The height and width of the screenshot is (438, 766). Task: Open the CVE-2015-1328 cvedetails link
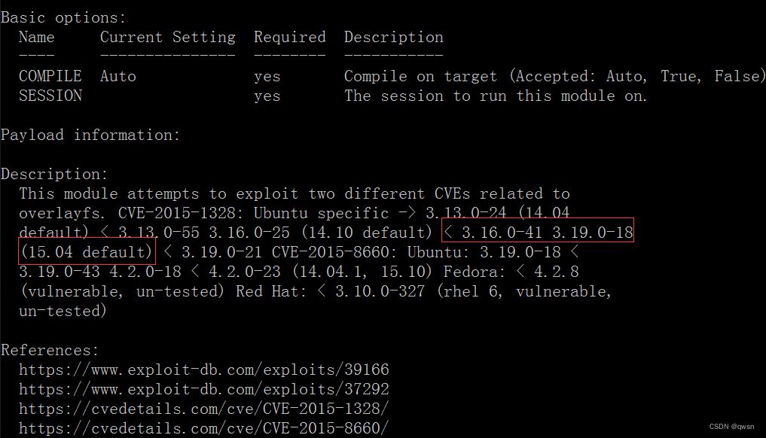click(203, 409)
